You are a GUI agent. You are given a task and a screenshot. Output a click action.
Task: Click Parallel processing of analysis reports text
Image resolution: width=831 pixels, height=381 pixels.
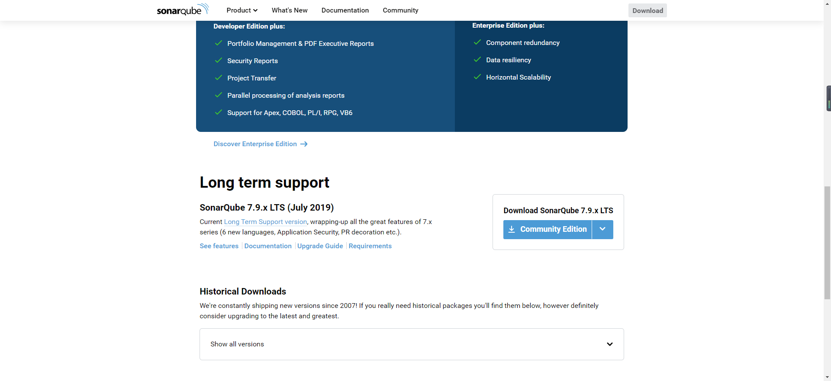coord(286,96)
